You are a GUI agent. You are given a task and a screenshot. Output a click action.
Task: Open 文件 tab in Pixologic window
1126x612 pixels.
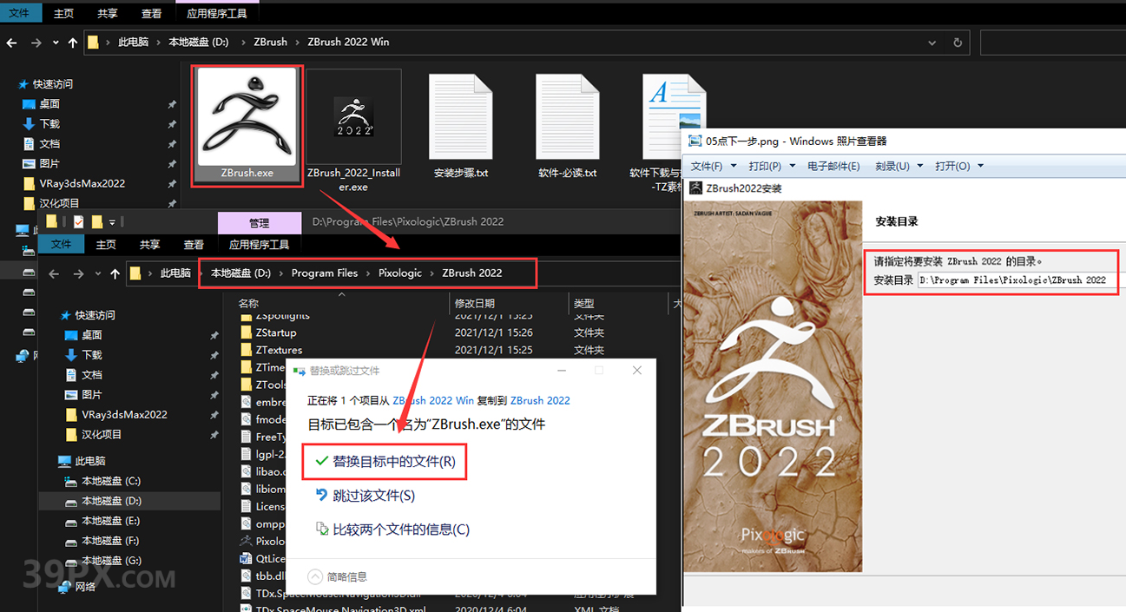(61, 245)
